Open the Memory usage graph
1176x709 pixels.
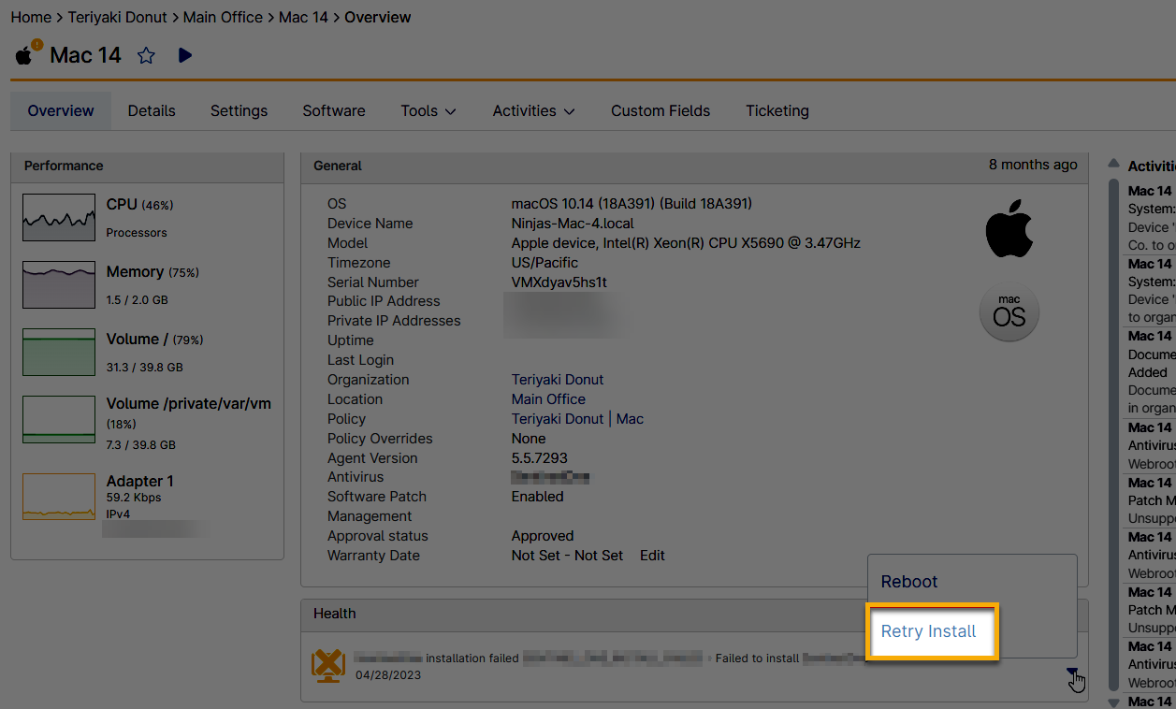coord(59,285)
